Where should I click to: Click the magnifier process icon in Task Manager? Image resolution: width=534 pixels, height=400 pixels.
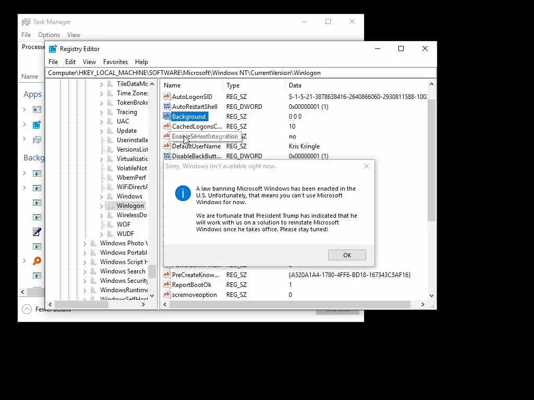(x=37, y=261)
